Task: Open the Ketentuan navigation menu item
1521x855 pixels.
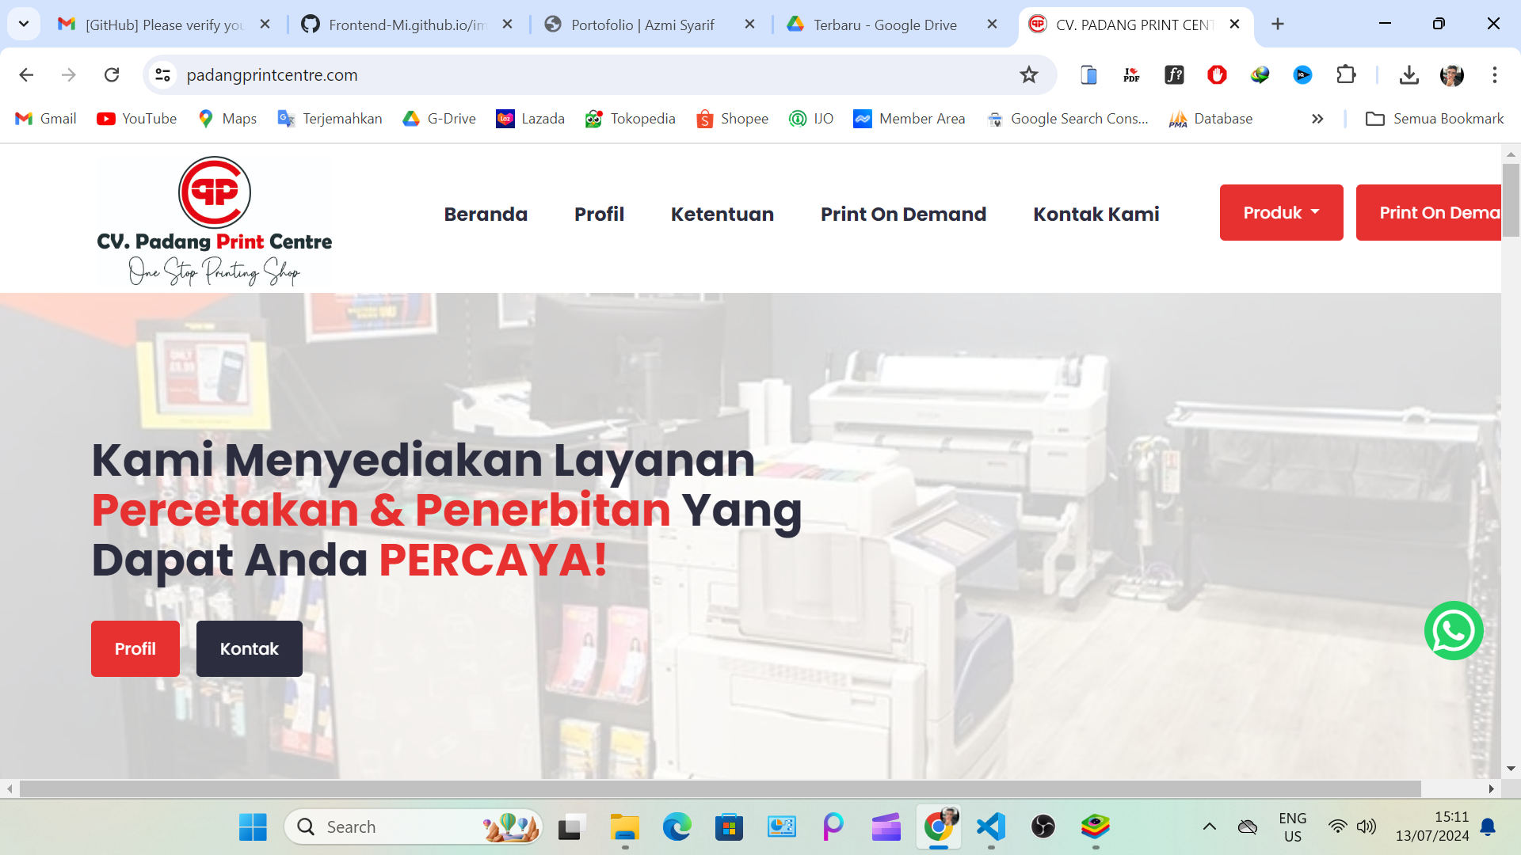Action: point(722,214)
